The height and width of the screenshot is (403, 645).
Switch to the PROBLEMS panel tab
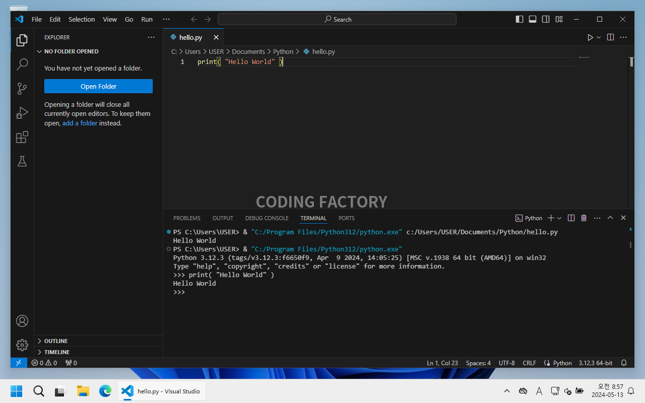(x=186, y=218)
